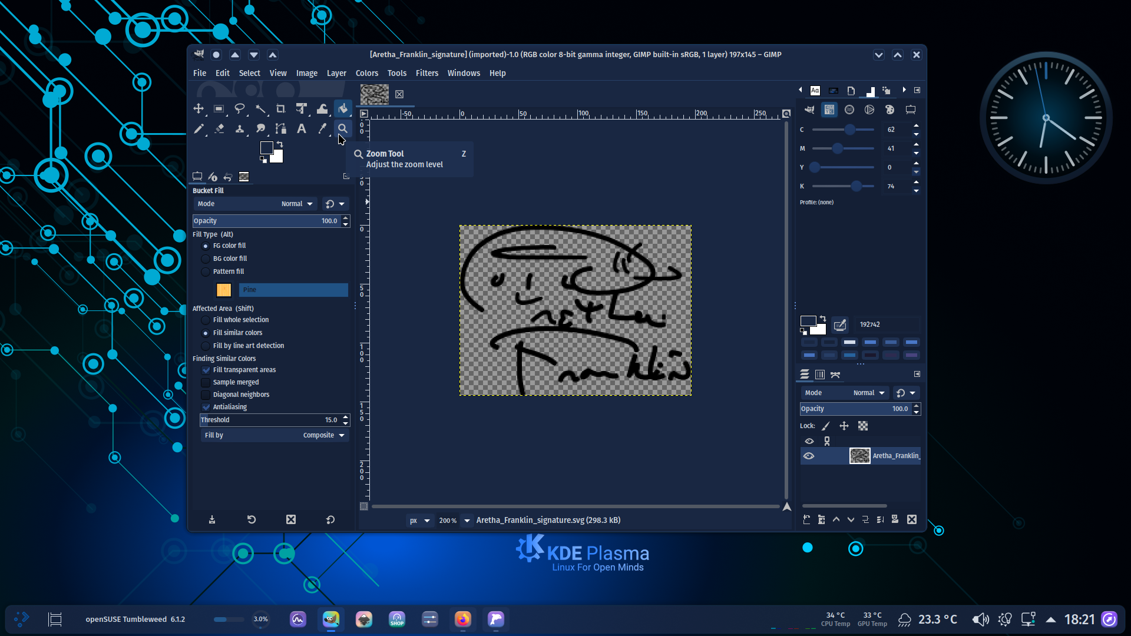Screen dimensions: 1131x636
Task: Select FG color fill radio button
Action: pos(206,246)
